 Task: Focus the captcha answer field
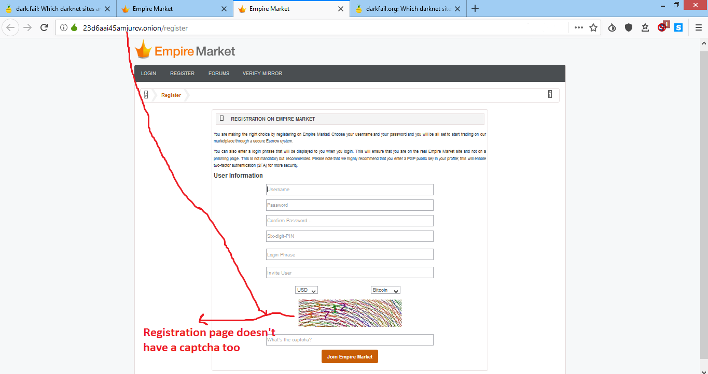[x=350, y=340]
